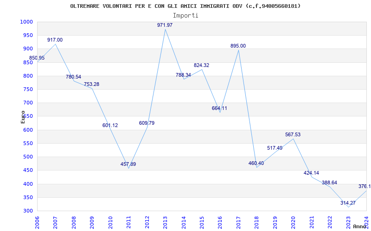Click the 609.79 data label

pyautogui.click(x=147, y=123)
